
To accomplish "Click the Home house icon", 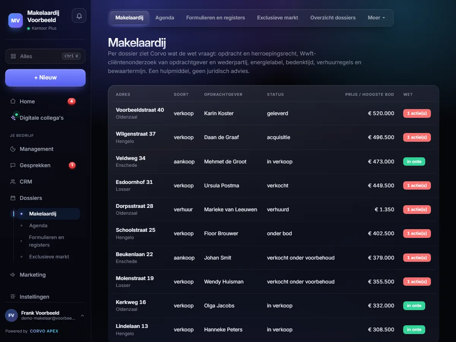I will point(13,101).
